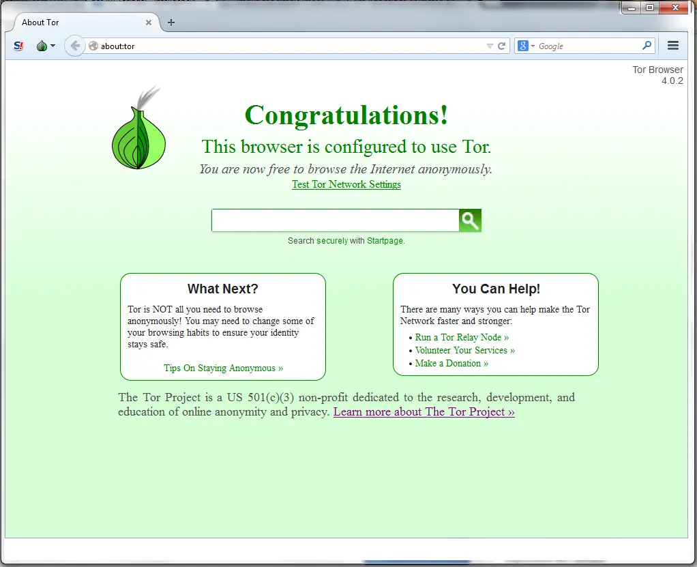Select the About Tor tab
This screenshot has width=697, height=567.
(x=85, y=23)
